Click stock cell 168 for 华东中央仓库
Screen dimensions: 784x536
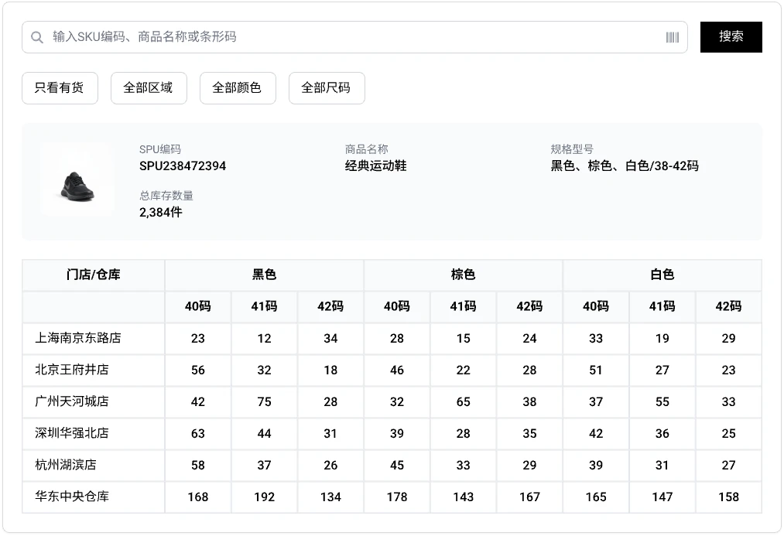pos(197,497)
